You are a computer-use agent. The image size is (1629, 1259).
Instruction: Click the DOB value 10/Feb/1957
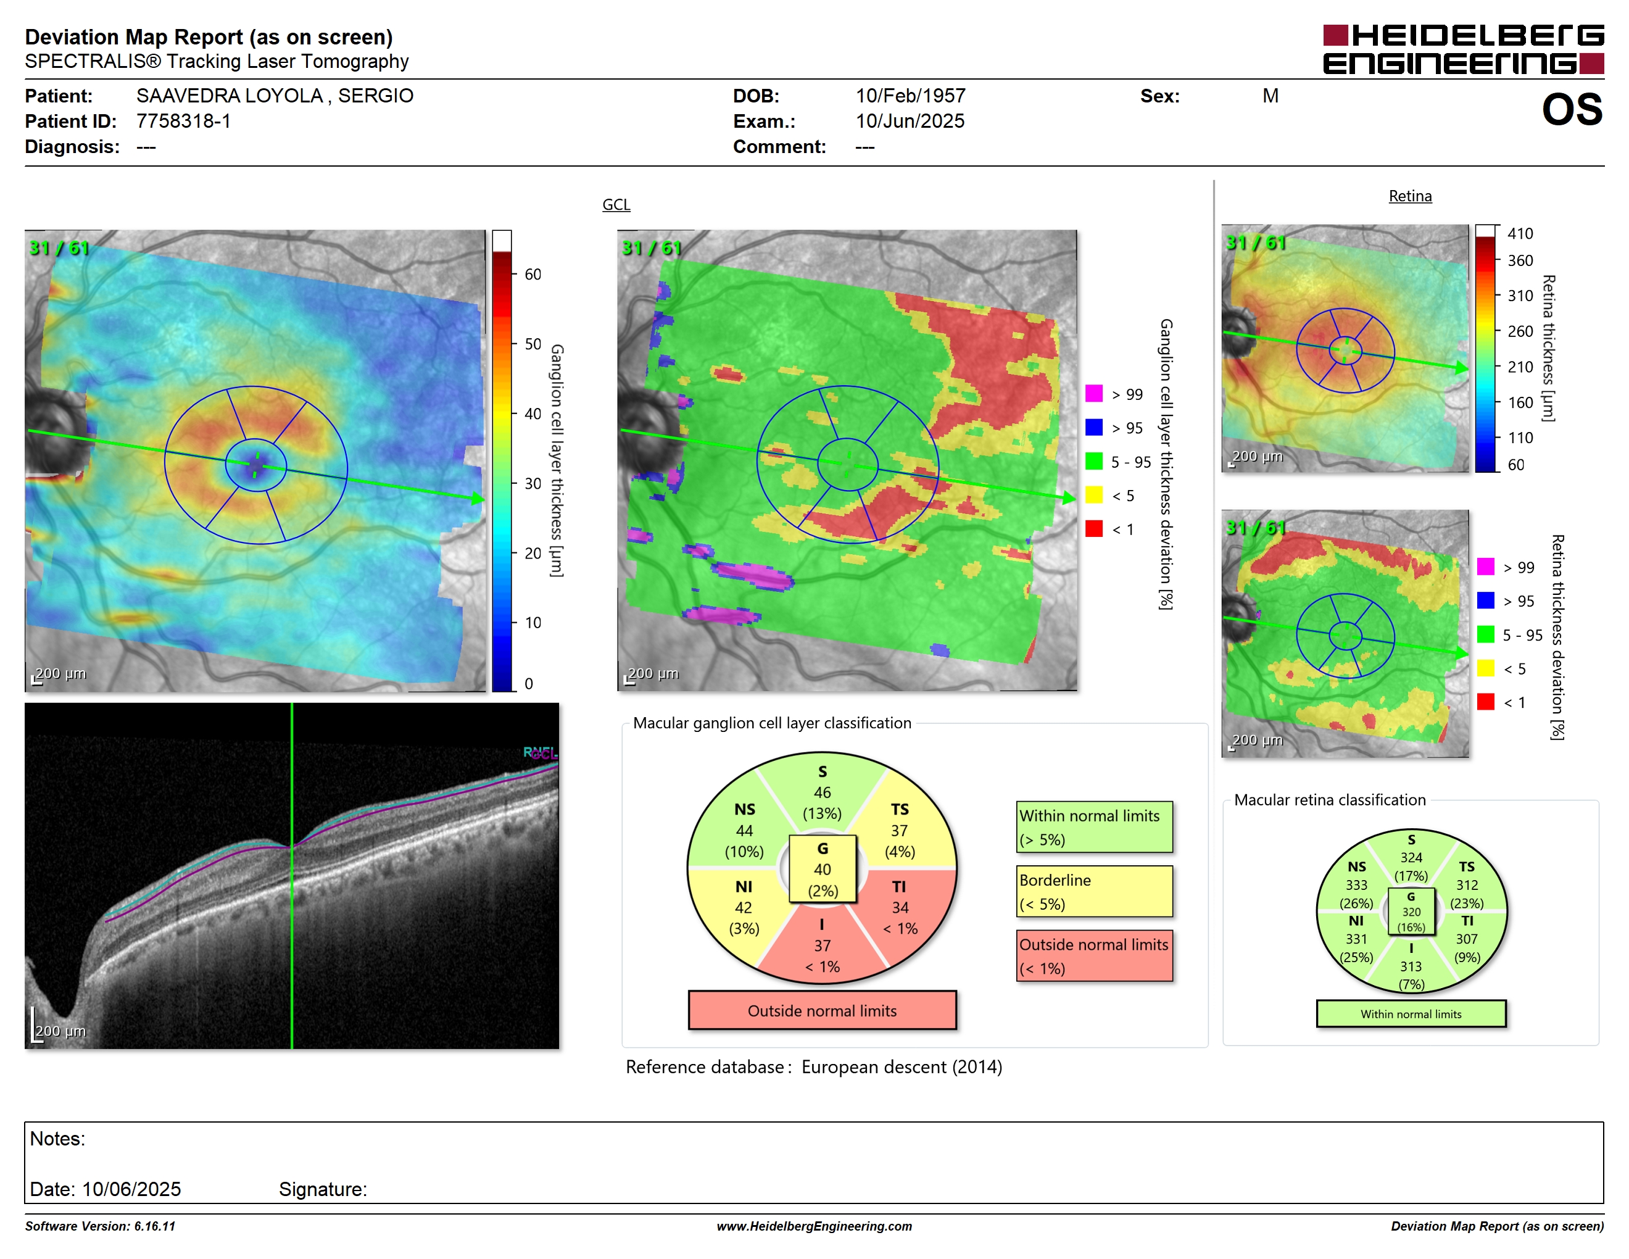(910, 96)
